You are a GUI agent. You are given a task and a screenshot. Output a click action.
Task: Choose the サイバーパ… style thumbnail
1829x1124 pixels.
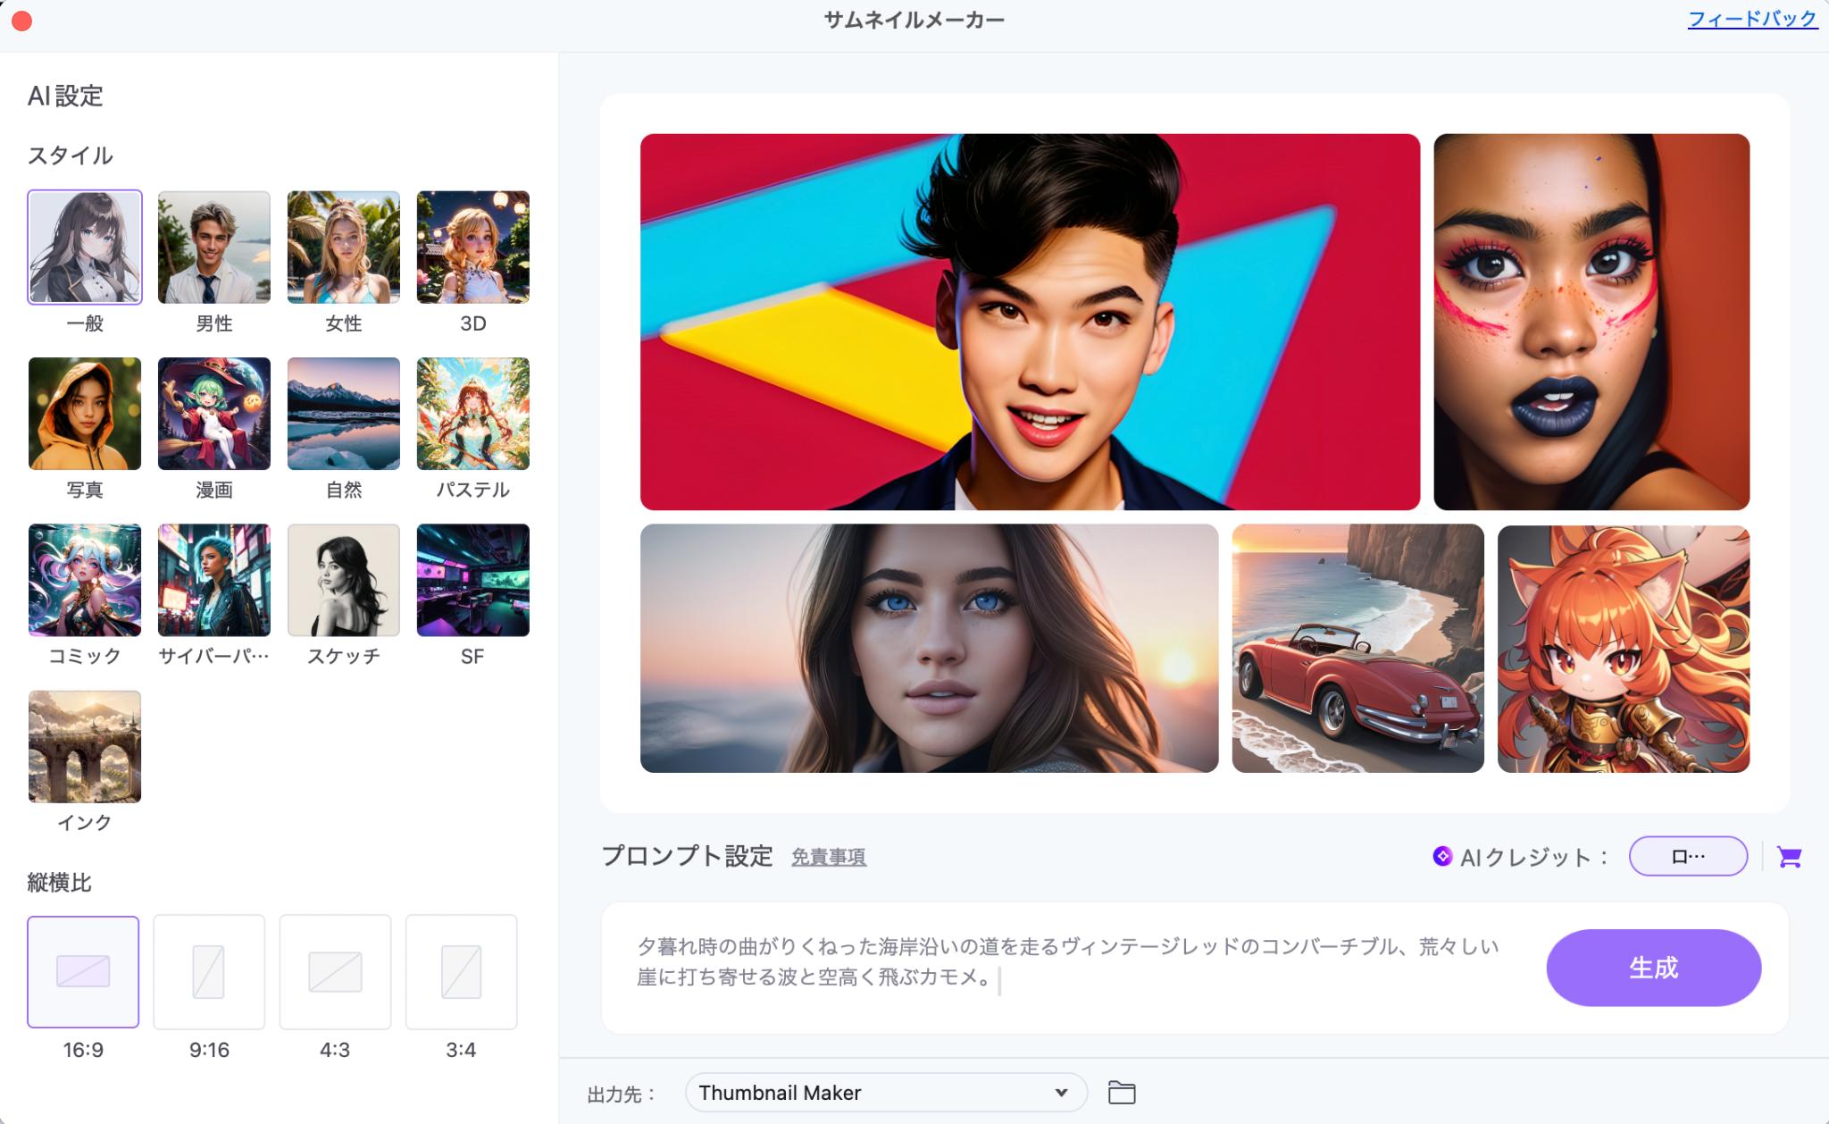pos(214,580)
